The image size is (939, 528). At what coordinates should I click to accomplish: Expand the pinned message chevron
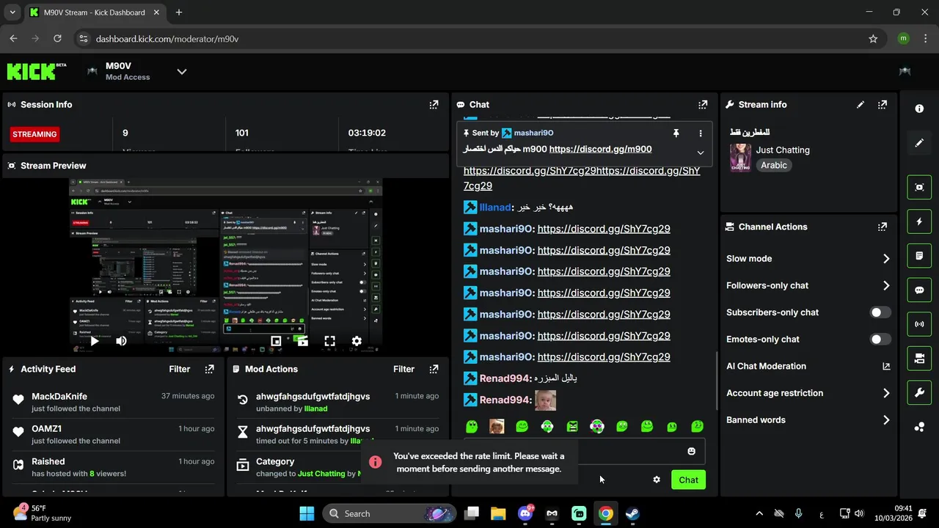click(x=700, y=153)
